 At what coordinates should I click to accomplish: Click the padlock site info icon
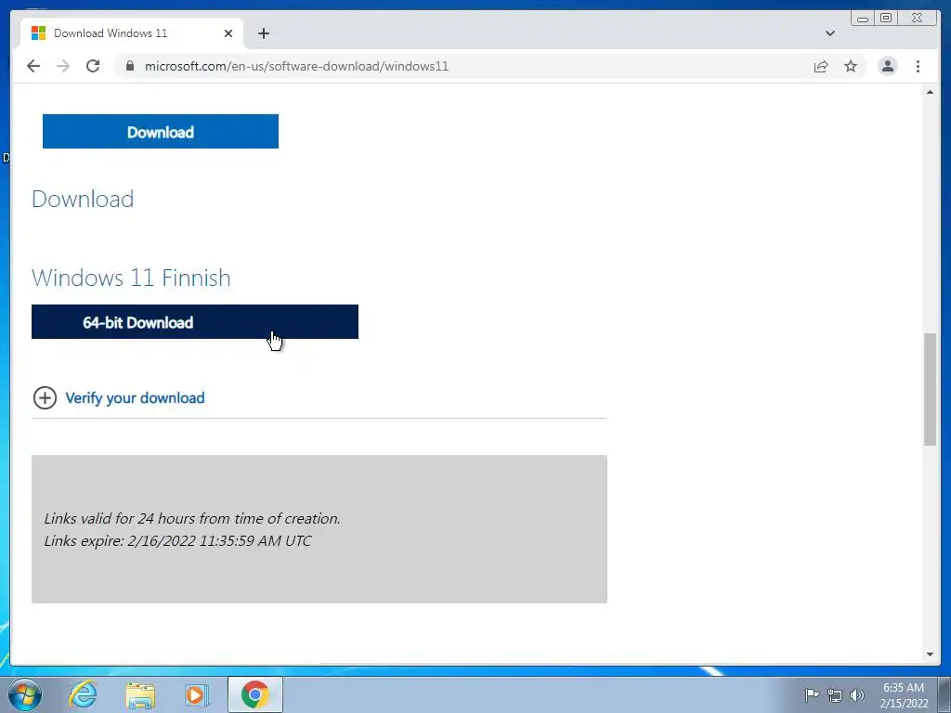pos(130,66)
